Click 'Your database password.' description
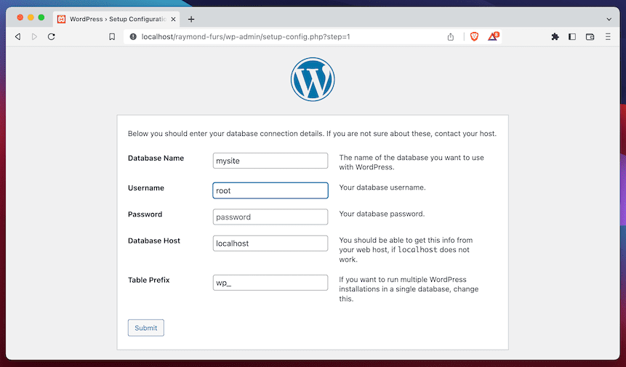The image size is (626, 367). tap(382, 214)
